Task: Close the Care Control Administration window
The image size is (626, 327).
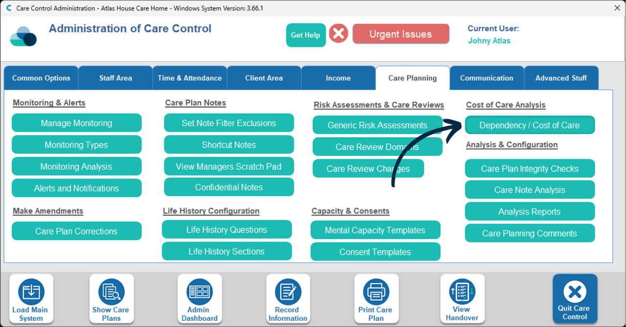Action: pos(617,8)
